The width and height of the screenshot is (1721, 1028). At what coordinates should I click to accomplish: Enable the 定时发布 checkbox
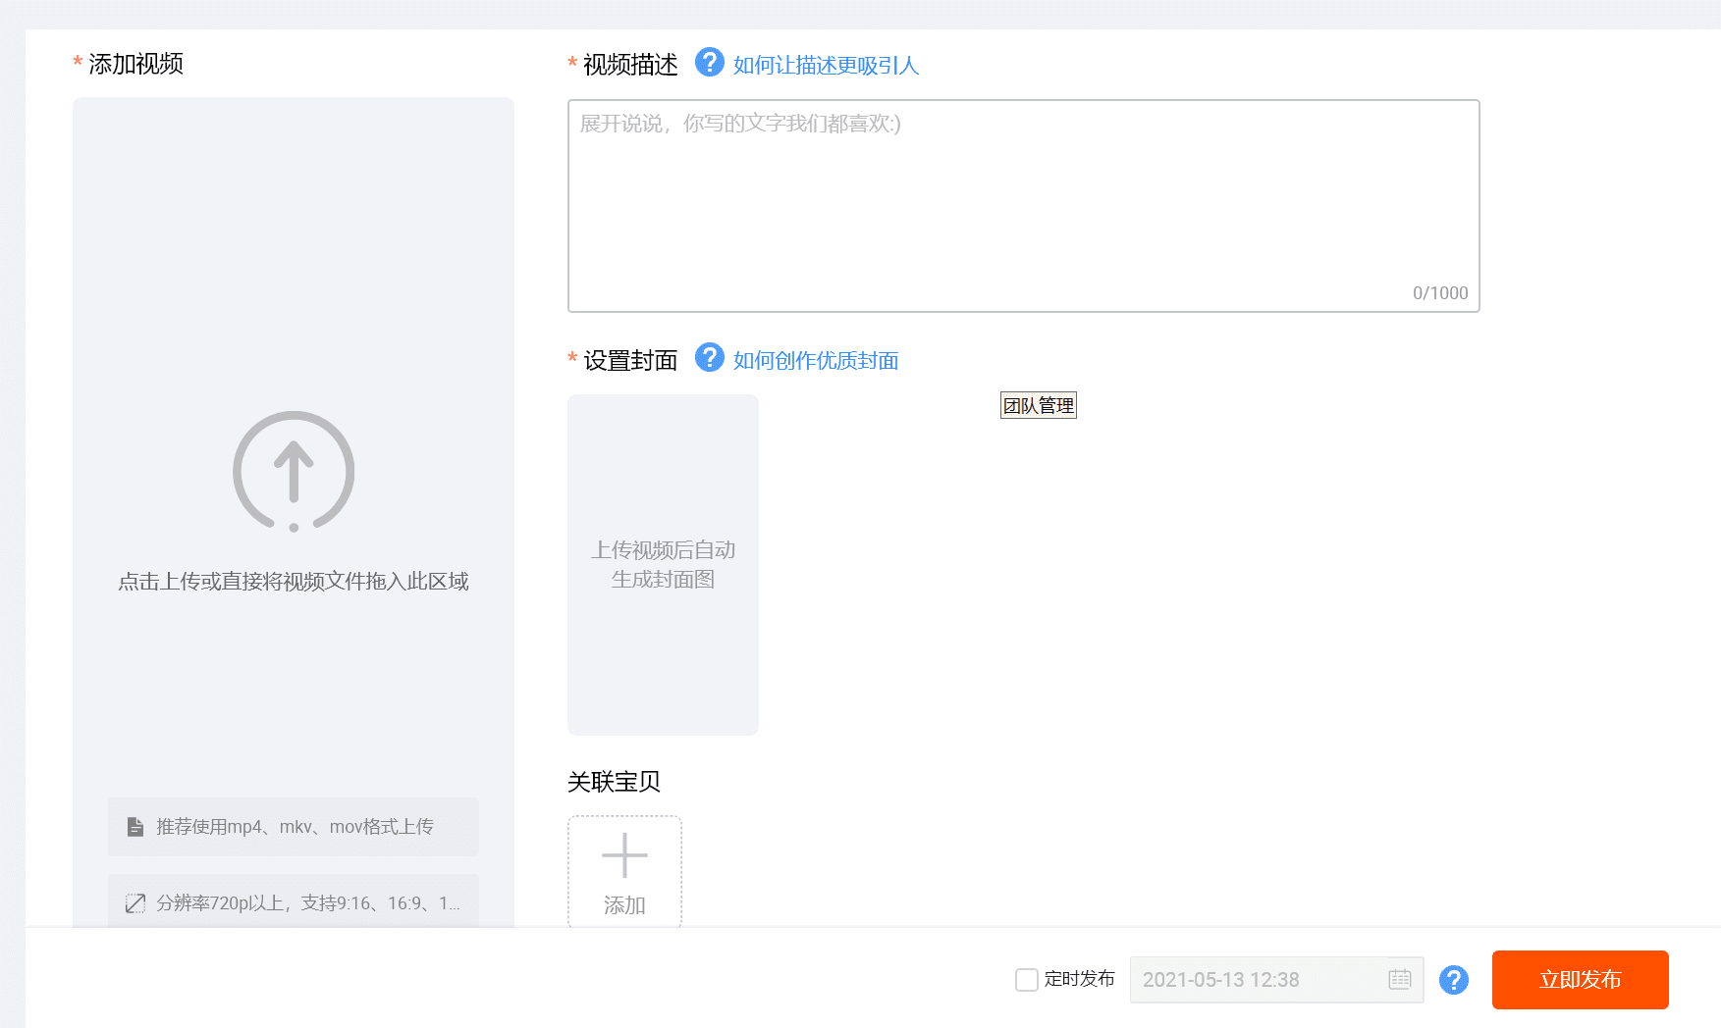(x=1027, y=980)
